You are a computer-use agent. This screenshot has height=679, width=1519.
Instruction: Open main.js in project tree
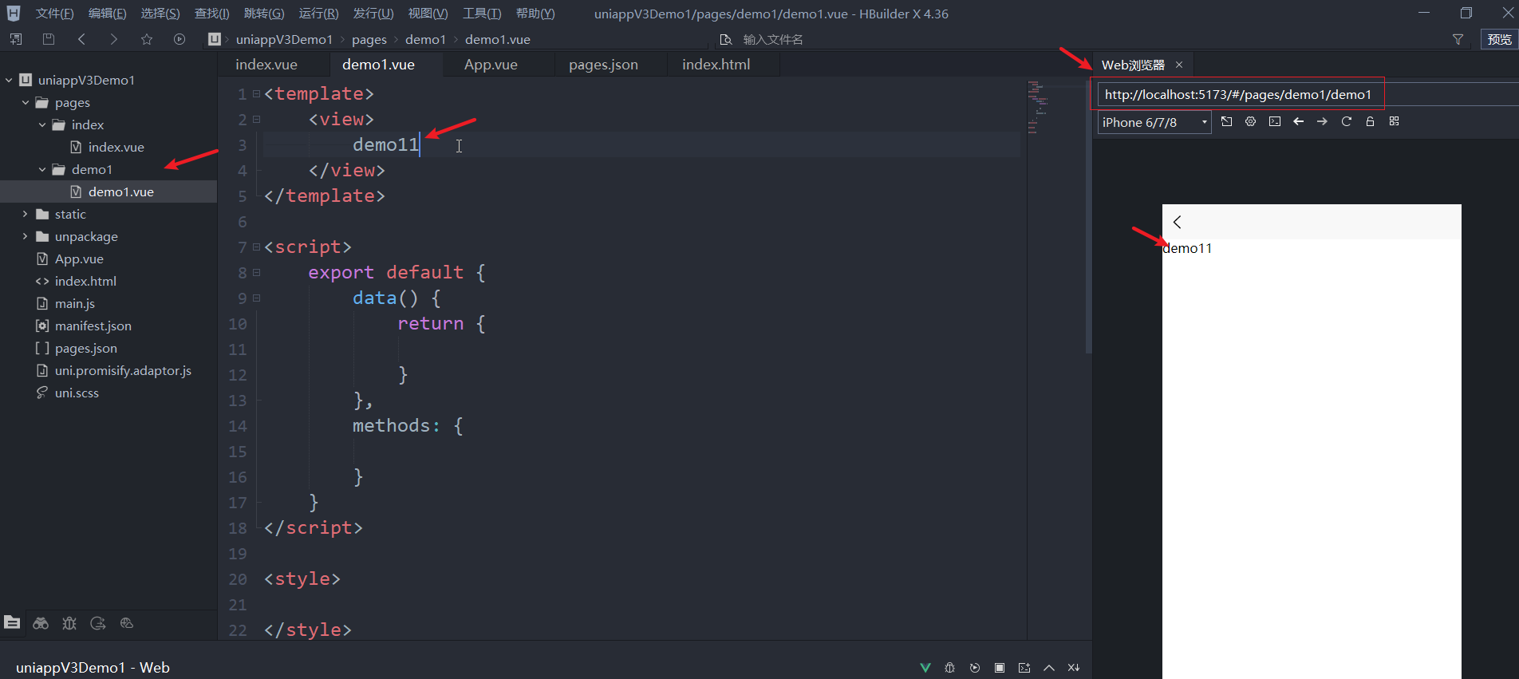click(x=75, y=303)
